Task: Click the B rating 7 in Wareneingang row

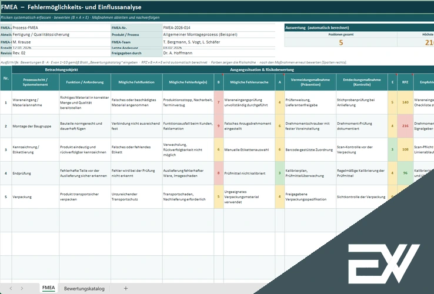Action: click(x=219, y=102)
